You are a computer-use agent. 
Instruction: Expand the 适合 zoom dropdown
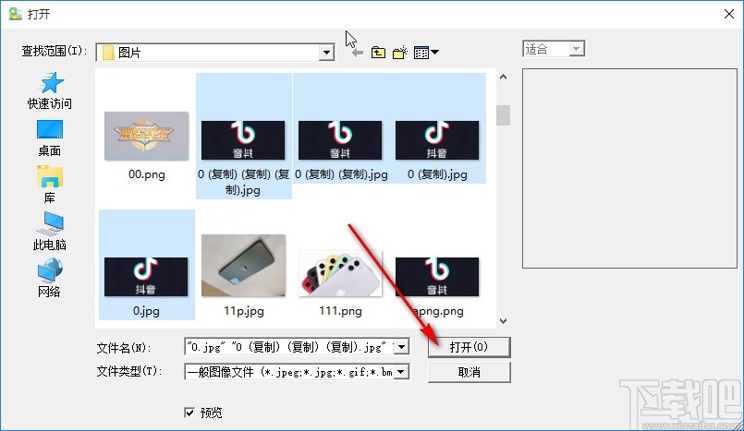(x=577, y=49)
